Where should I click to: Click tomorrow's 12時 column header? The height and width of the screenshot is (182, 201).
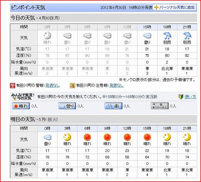tap(127, 128)
